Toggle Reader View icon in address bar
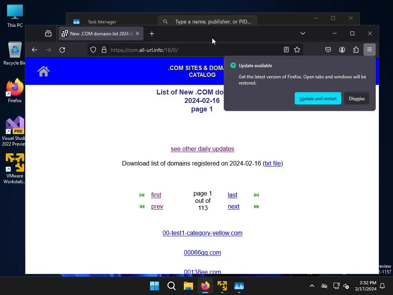The width and height of the screenshot is (393, 295). coord(286,50)
